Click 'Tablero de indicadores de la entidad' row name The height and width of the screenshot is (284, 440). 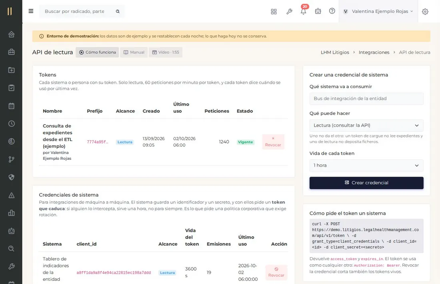(56, 269)
